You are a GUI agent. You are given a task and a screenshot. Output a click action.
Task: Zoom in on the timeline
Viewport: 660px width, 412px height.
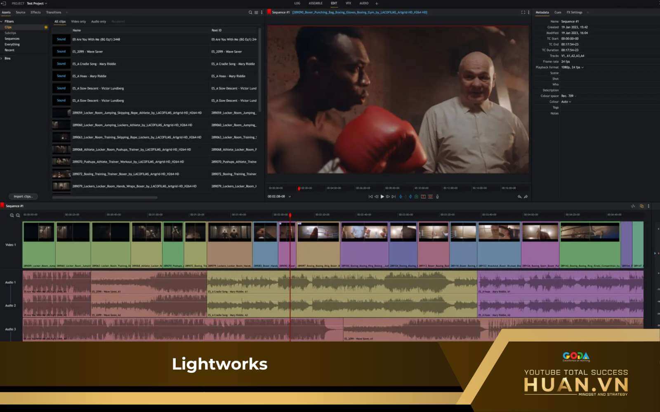(x=12, y=215)
